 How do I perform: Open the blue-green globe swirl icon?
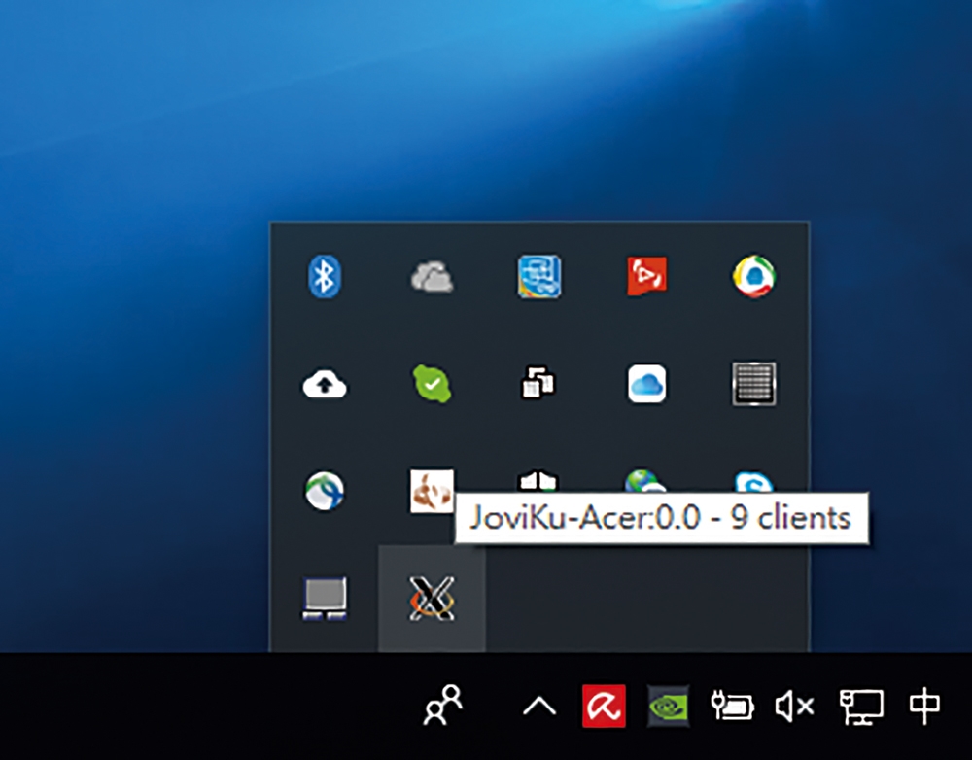(x=325, y=491)
